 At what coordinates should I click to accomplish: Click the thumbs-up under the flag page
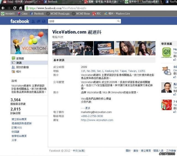coord(175,77)
